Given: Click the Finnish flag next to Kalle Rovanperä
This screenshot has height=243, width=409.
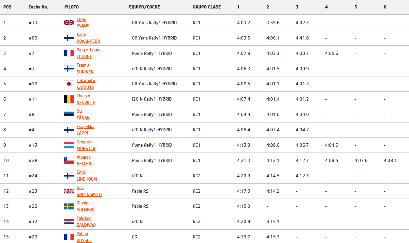Looking at the screenshot, I should click(x=69, y=38).
